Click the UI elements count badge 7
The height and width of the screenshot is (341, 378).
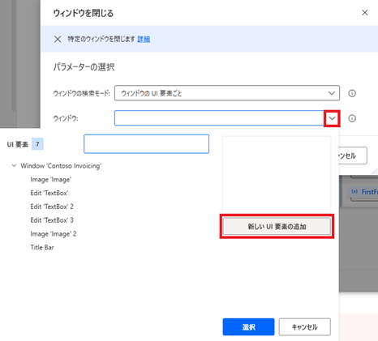pos(37,144)
